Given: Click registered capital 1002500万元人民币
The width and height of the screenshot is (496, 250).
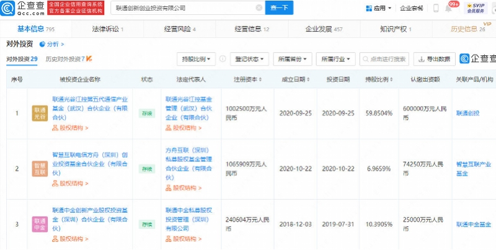Looking at the screenshot, I should [x=246, y=114].
